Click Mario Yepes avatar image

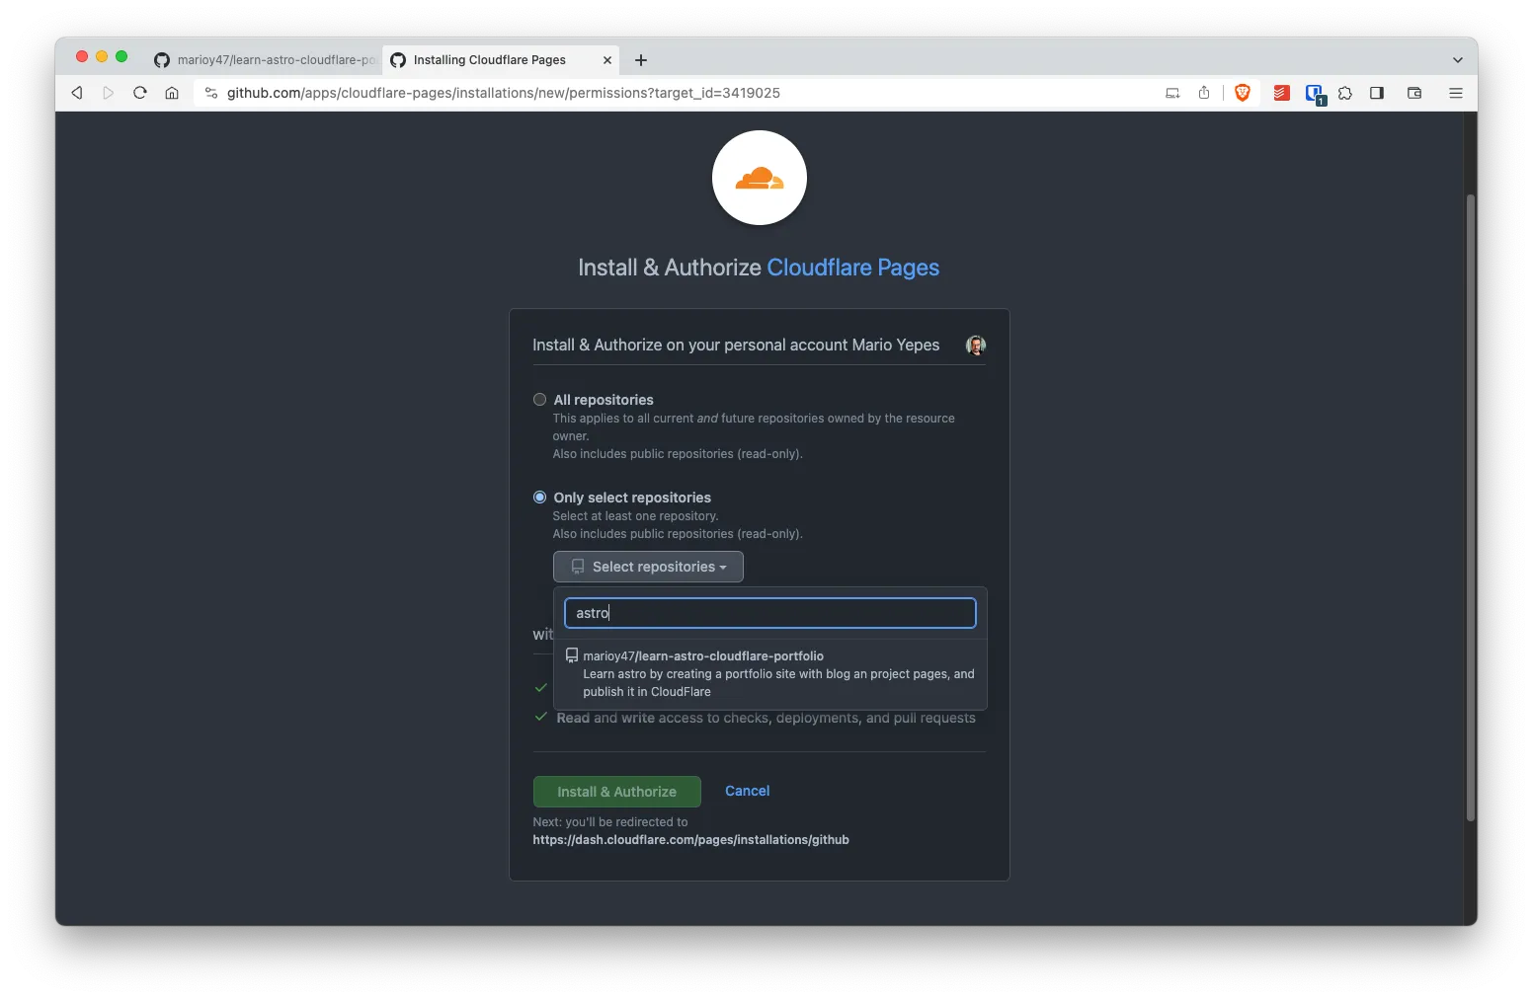tap(976, 345)
